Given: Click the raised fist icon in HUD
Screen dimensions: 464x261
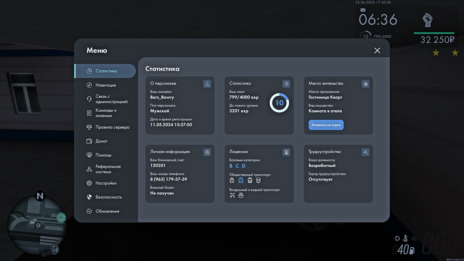Looking at the screenshot, I should (428, 20).
